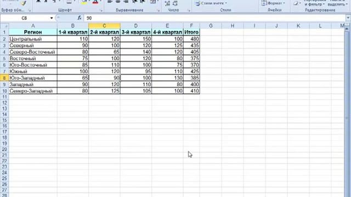
Task: Select the Западный cell
Action: pyautogui.click(x=33, y=84)
